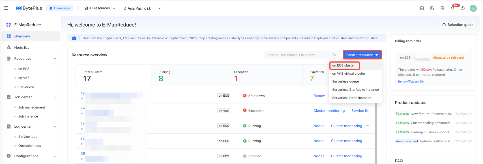Expand the All resources dropdown
This screenshot has height=164, width=483.
coord(100,8)
